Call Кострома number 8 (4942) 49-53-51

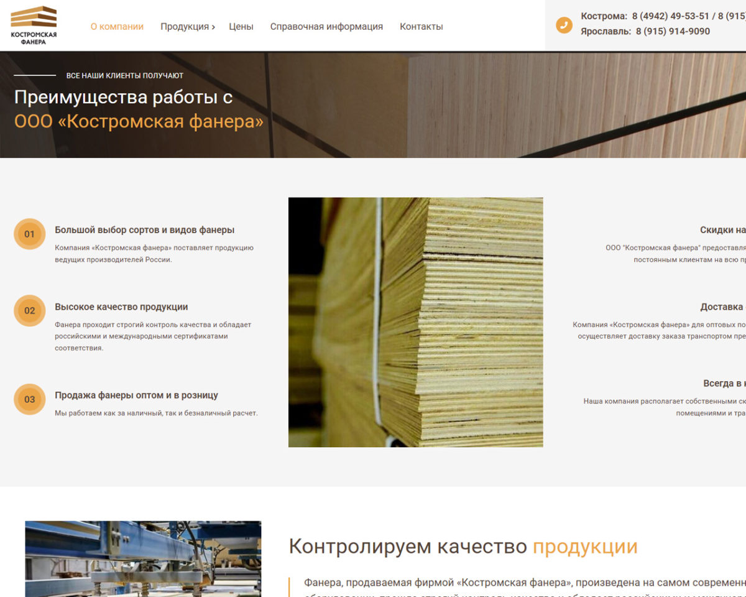click(x=670, y=16)
